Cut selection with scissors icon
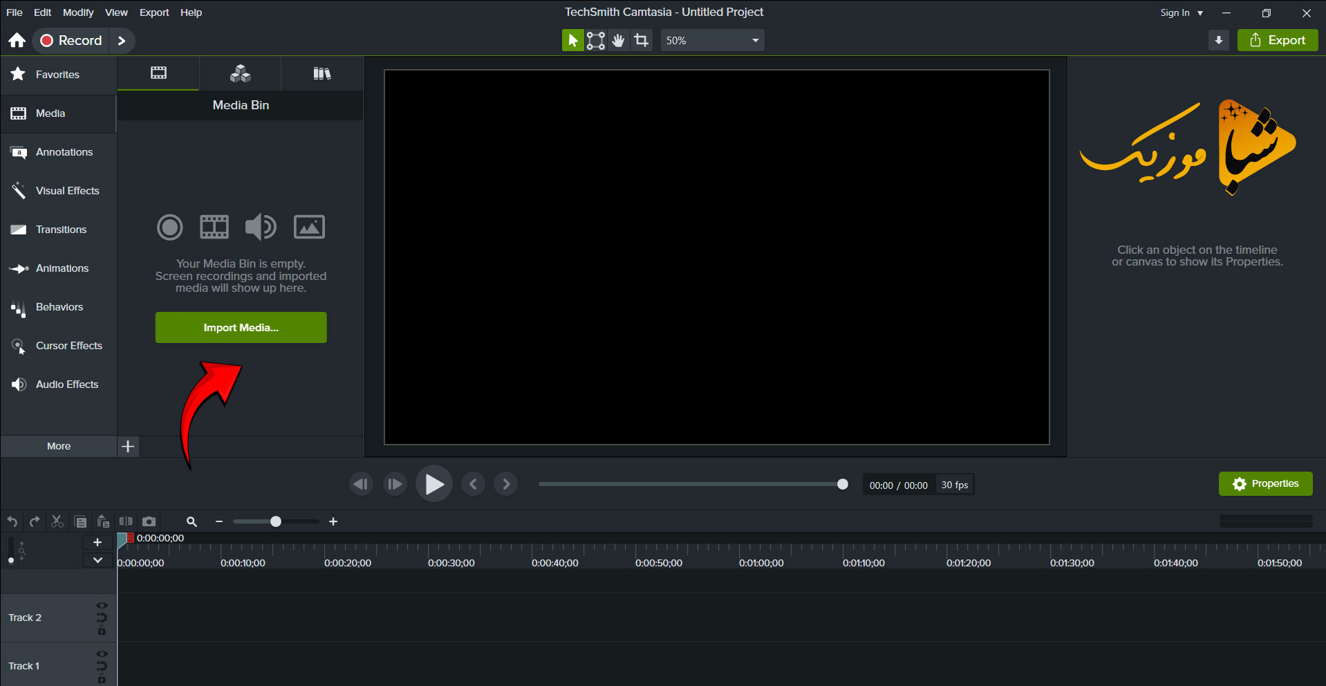 pos(57,521)
